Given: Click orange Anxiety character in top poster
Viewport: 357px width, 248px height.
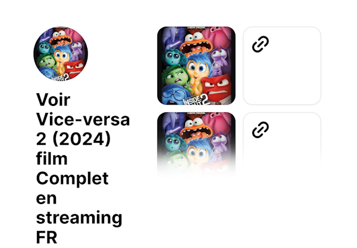Looking at the screenshot, I should (x=195, y=43).
